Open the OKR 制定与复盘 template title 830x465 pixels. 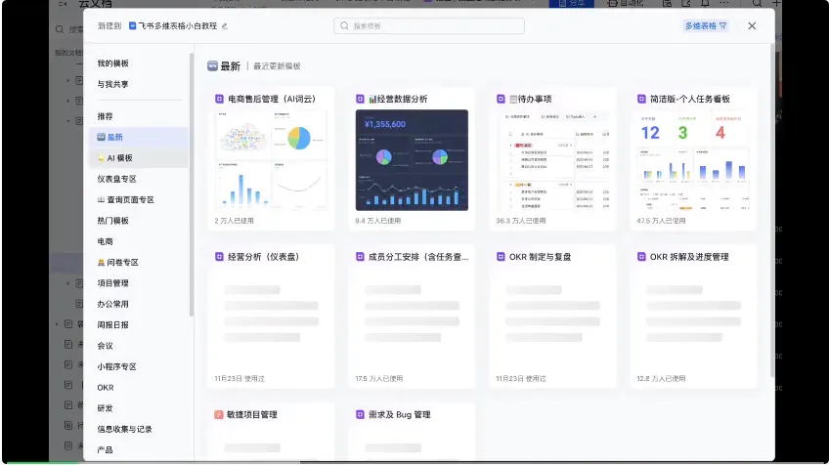coord(540,257)
